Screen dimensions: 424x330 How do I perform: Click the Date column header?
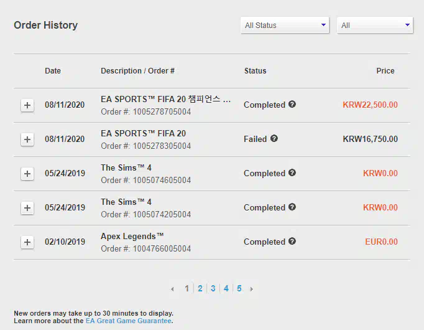[53, 71]
